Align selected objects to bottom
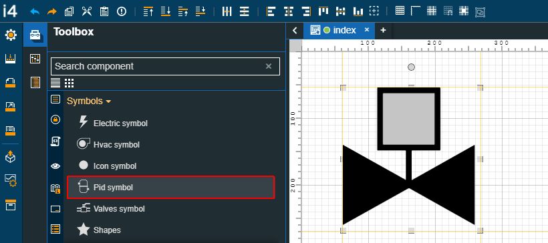 pos(358,11)
